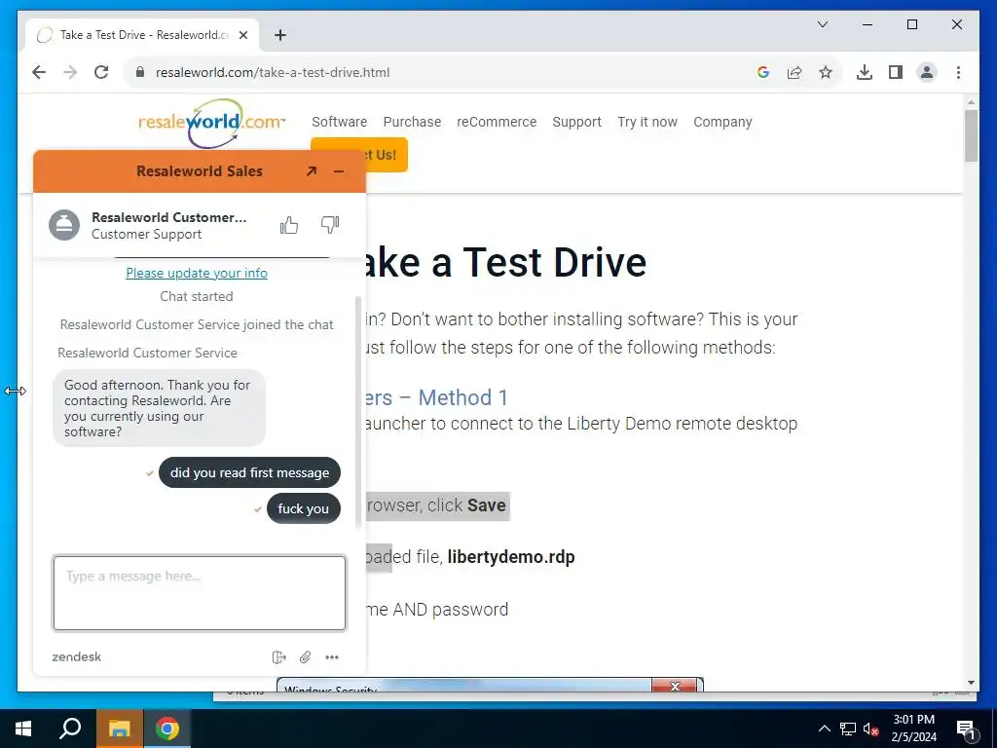Close the Windows Security dialog image
Image resolution: width=997 pixels, height=748 pixels.
(675, 686)
